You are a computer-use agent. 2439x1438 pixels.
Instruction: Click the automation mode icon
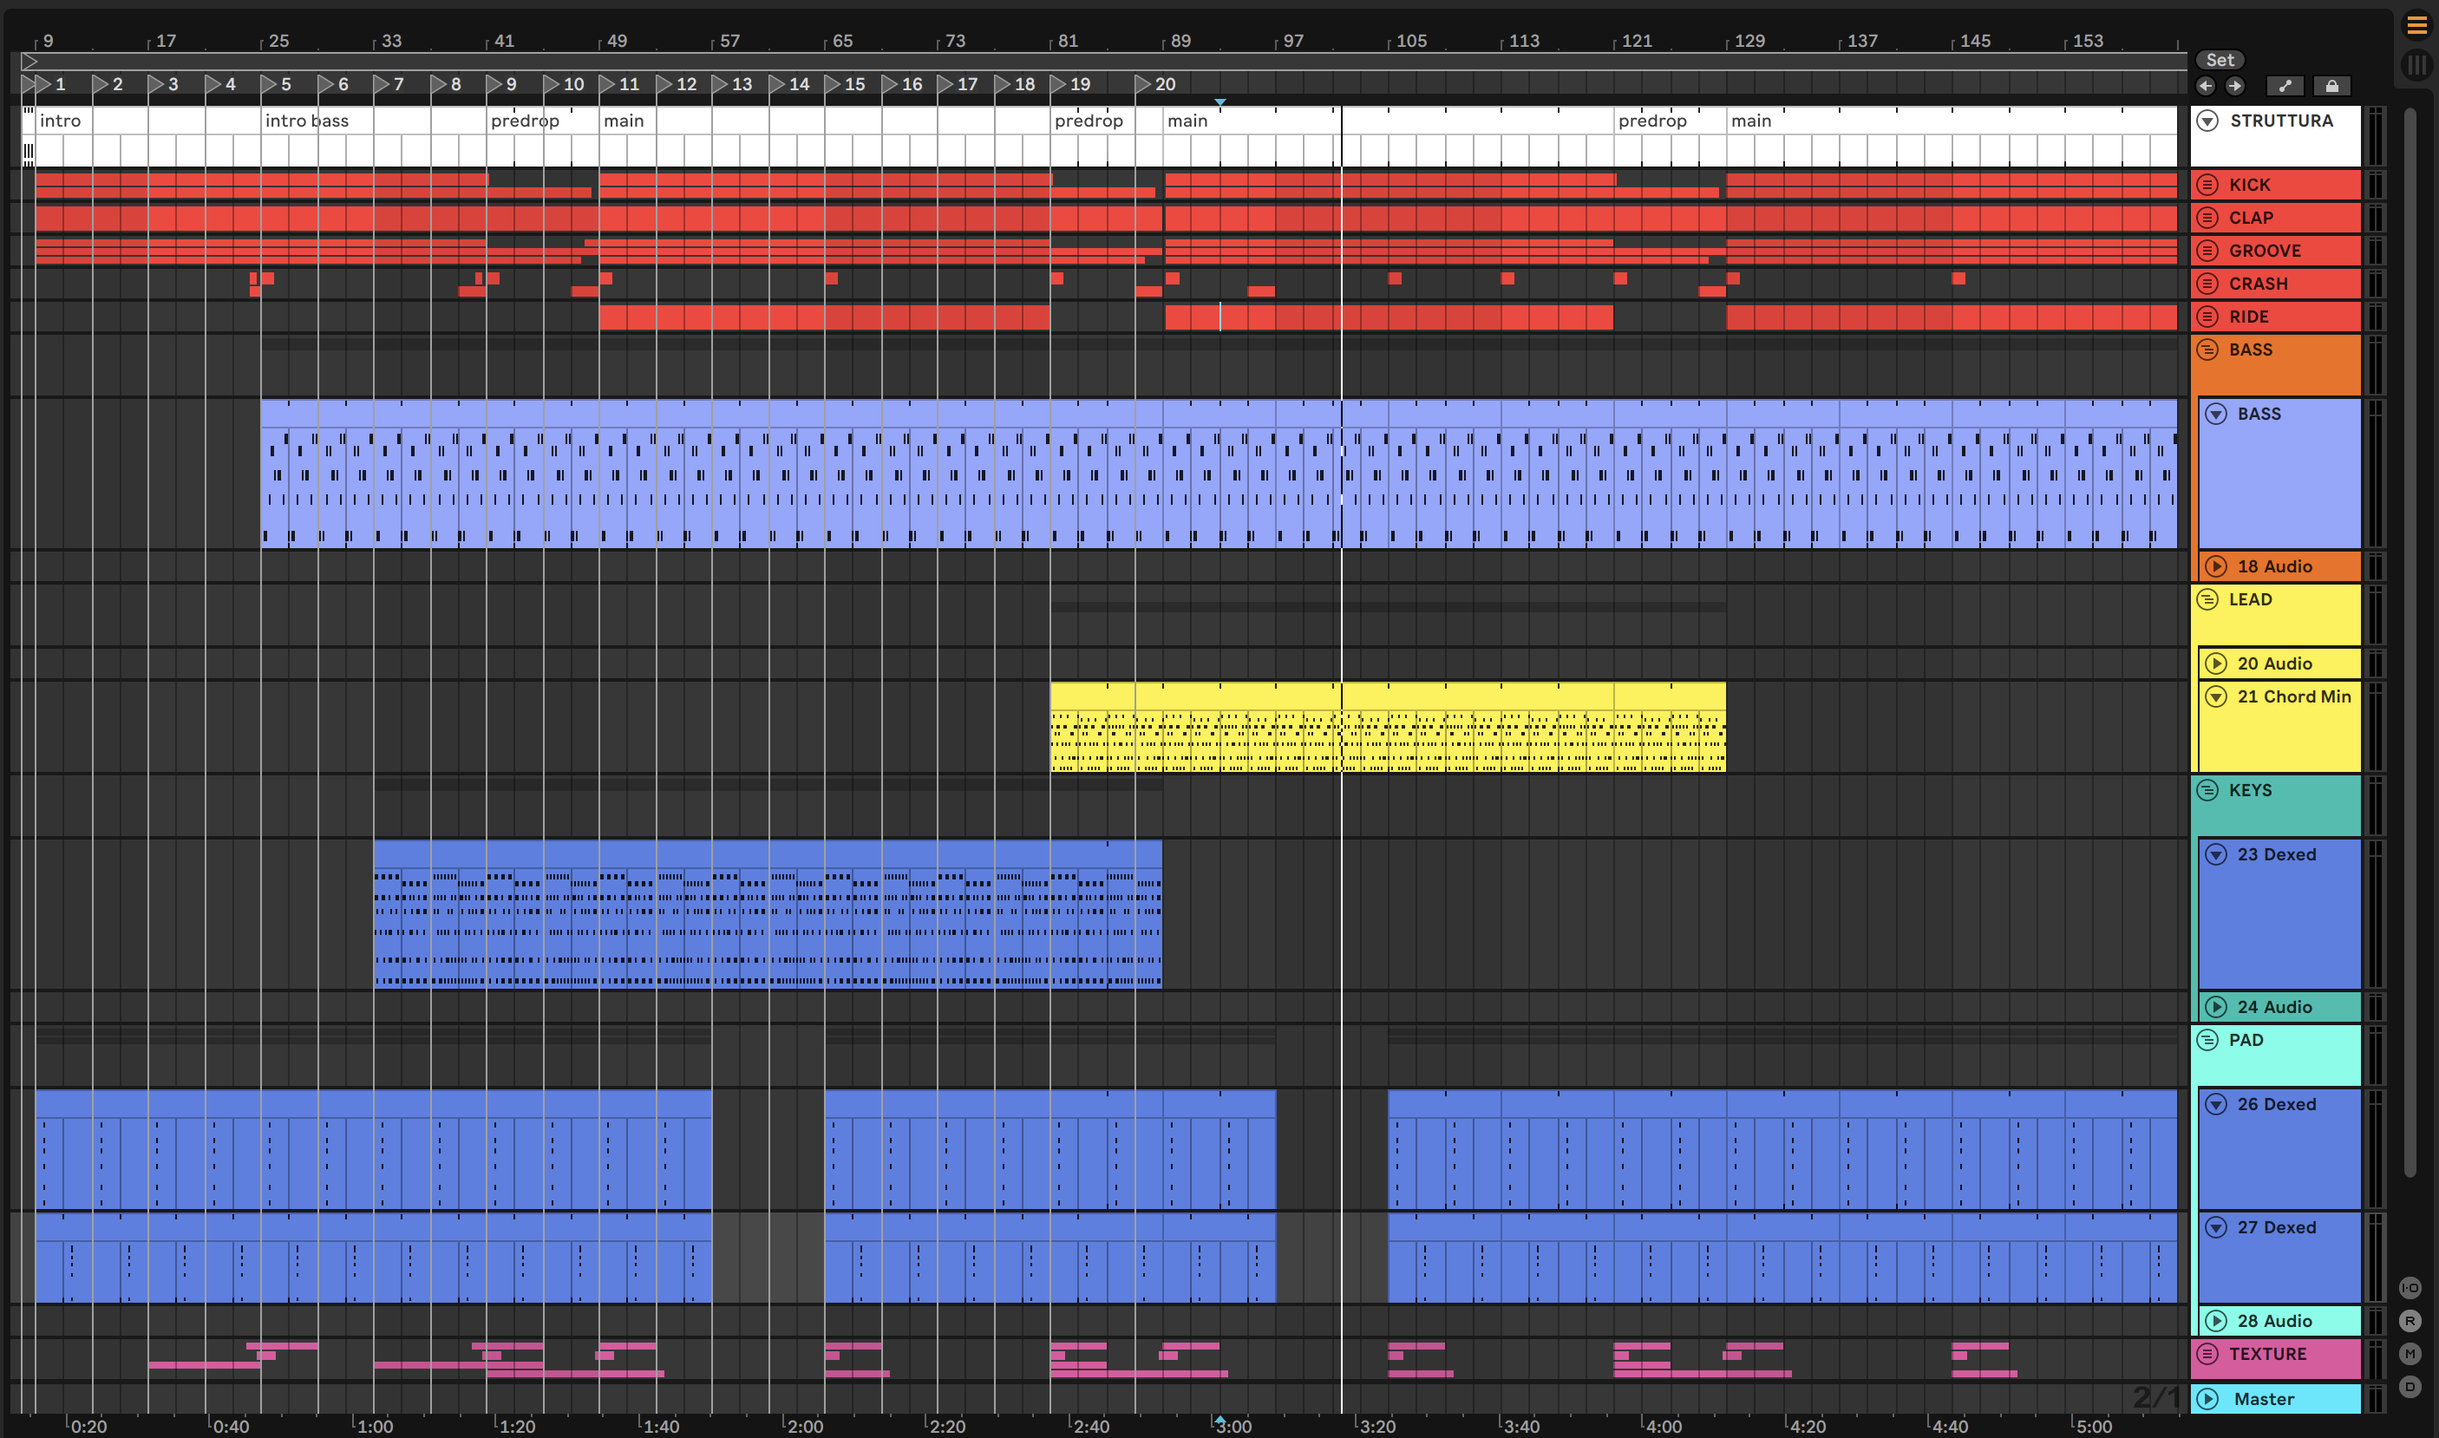(x=2284, y=86)
